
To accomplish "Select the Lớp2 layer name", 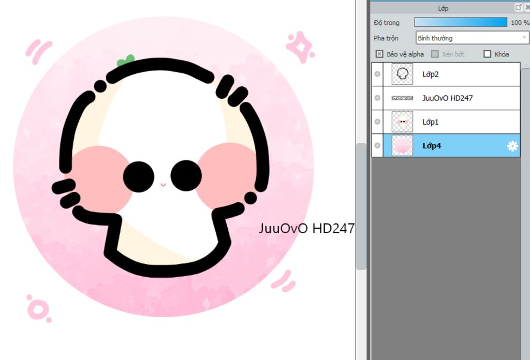I will pyautogui.click(x=430, y=74).
